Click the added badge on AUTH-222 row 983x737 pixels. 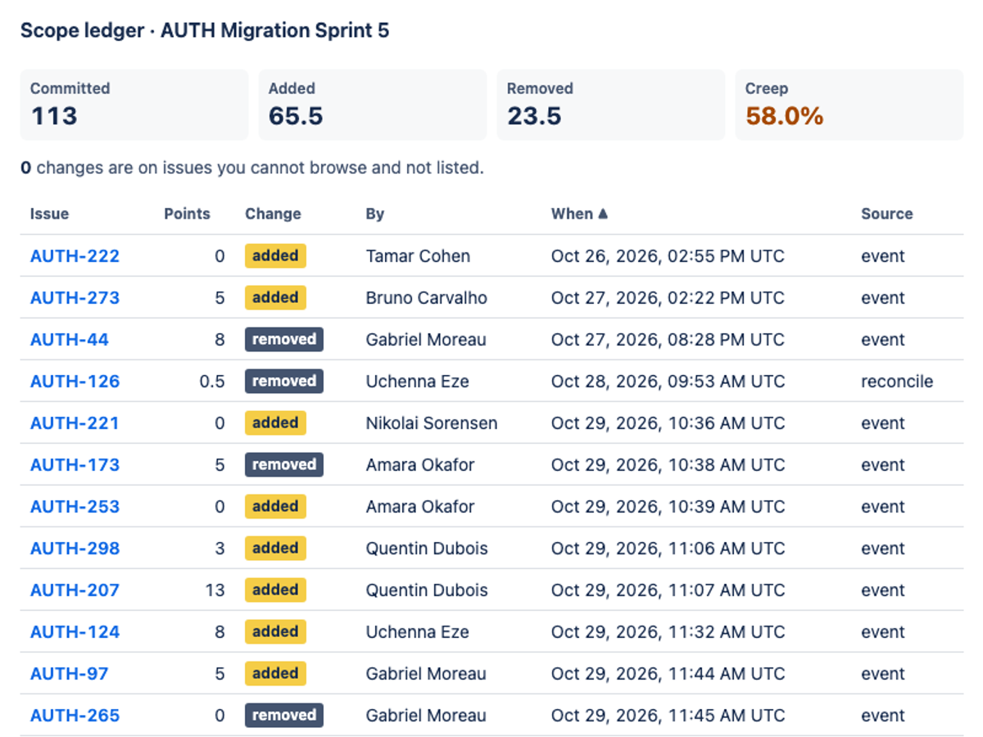[275, 255]
